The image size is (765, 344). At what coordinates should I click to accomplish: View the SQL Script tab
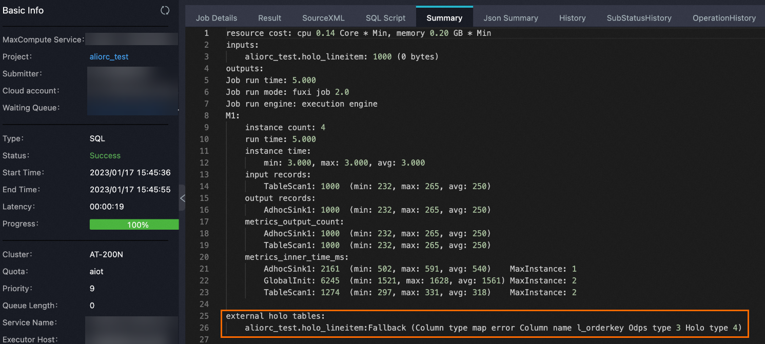click(385, 18)
